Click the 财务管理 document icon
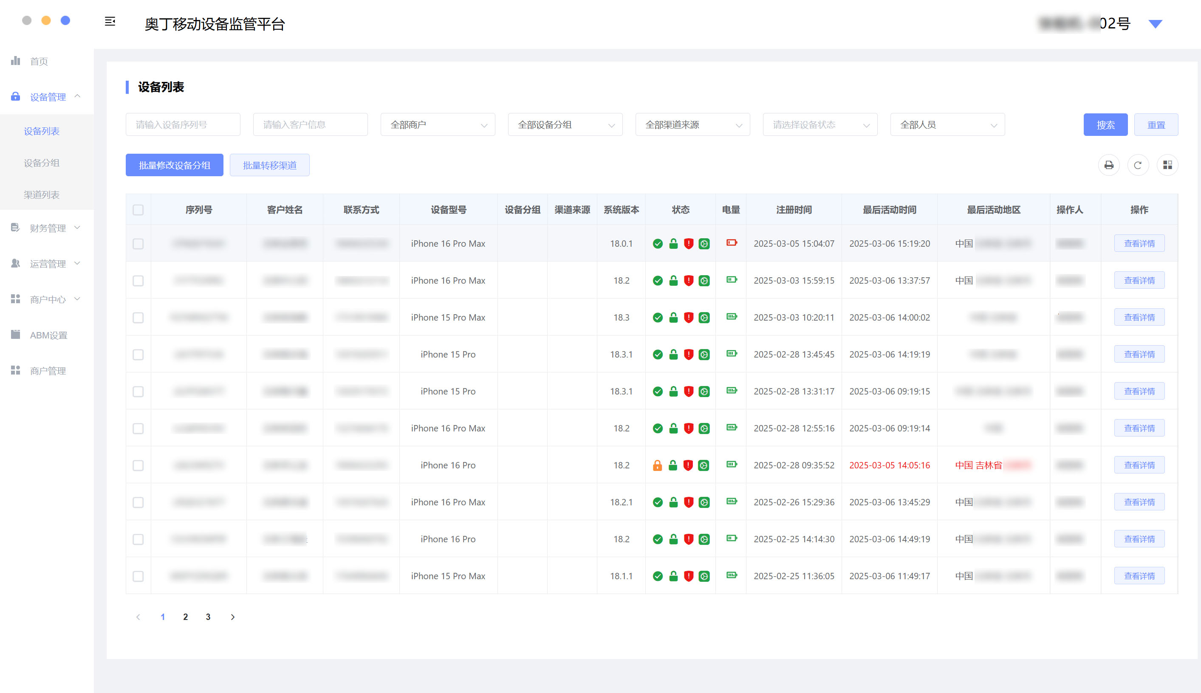 pos(16,228)
